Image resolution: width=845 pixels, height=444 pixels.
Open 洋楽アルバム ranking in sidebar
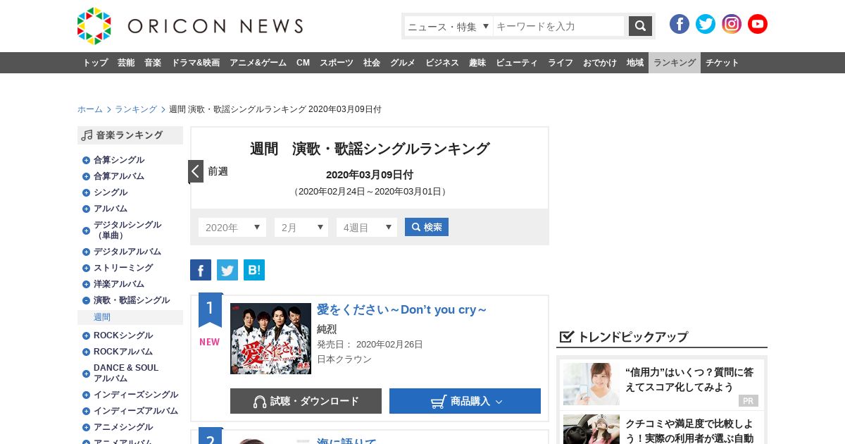119,284
